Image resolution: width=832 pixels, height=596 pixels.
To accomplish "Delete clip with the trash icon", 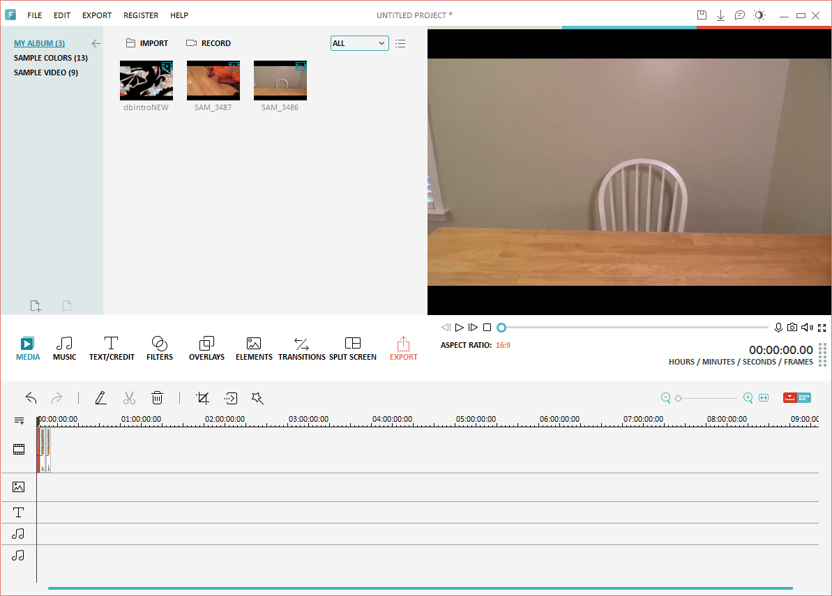I will pos(158,398).
